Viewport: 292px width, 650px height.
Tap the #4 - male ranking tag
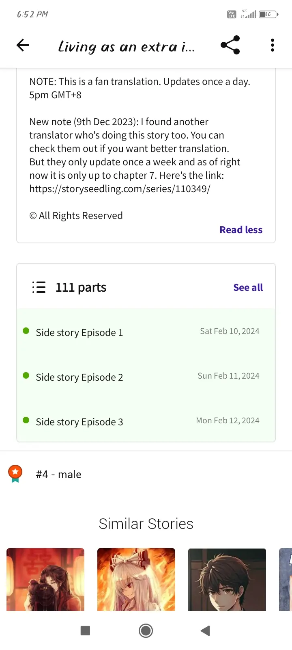click(58, 474)
